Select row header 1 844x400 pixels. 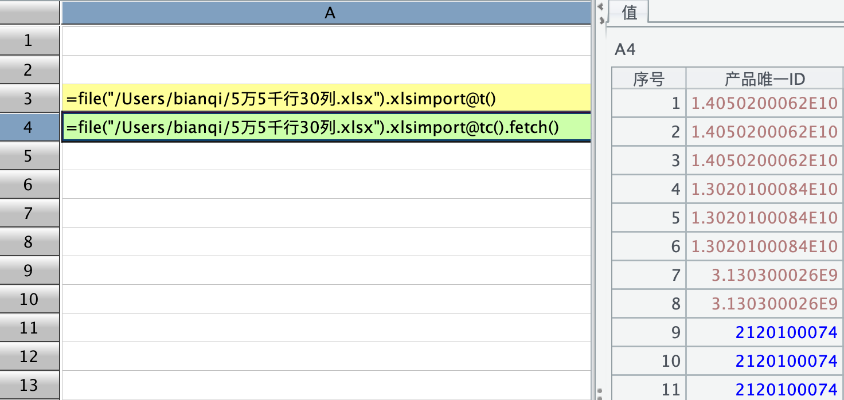(x=30, y=41)
